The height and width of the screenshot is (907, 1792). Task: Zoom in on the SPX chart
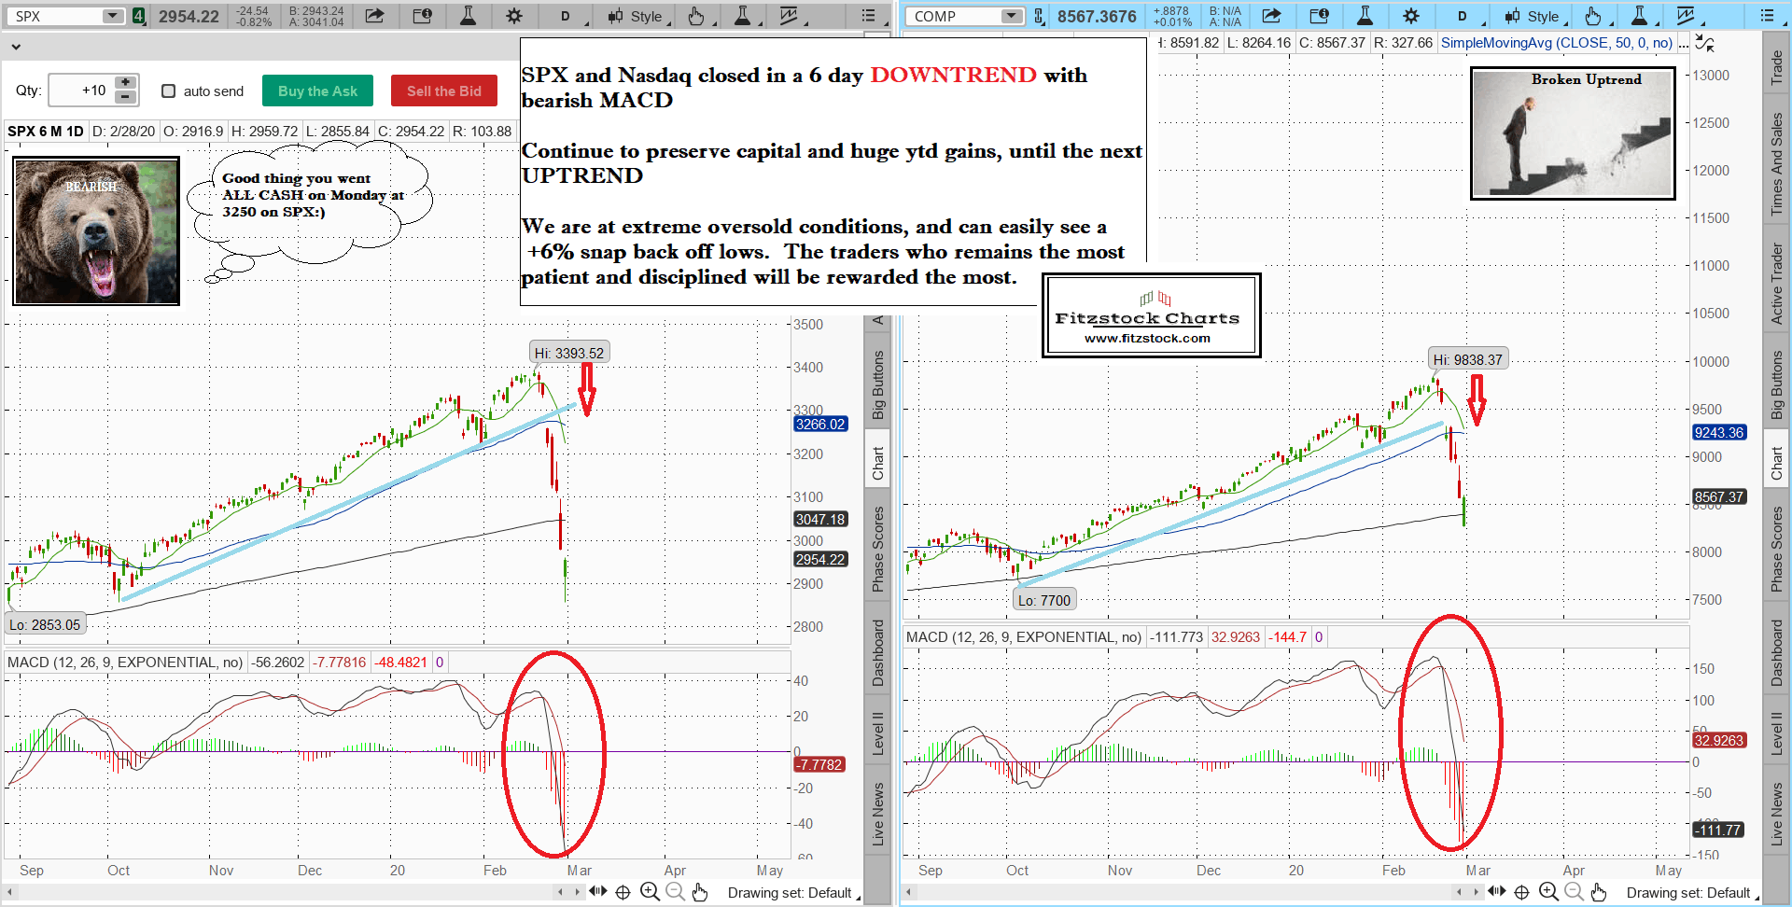[x=650, y=892]
